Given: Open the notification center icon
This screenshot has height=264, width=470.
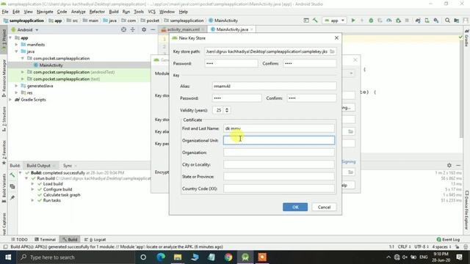Looking at the screenshot, I should point(459,257).
